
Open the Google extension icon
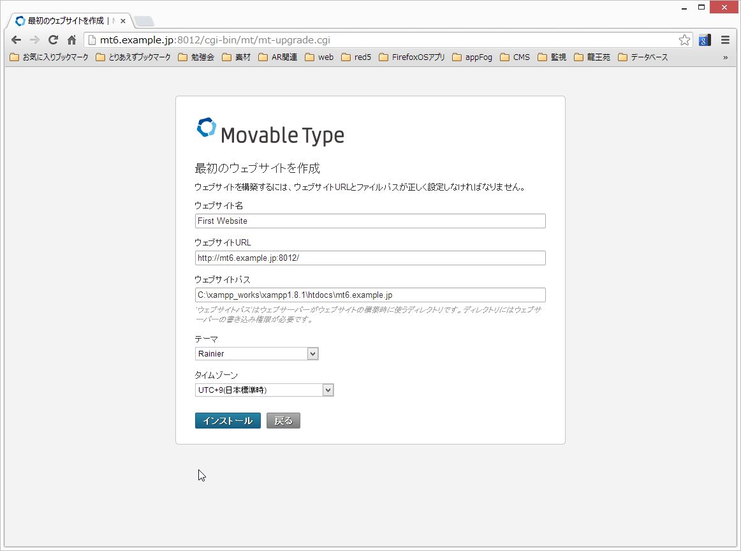[705, 40]
